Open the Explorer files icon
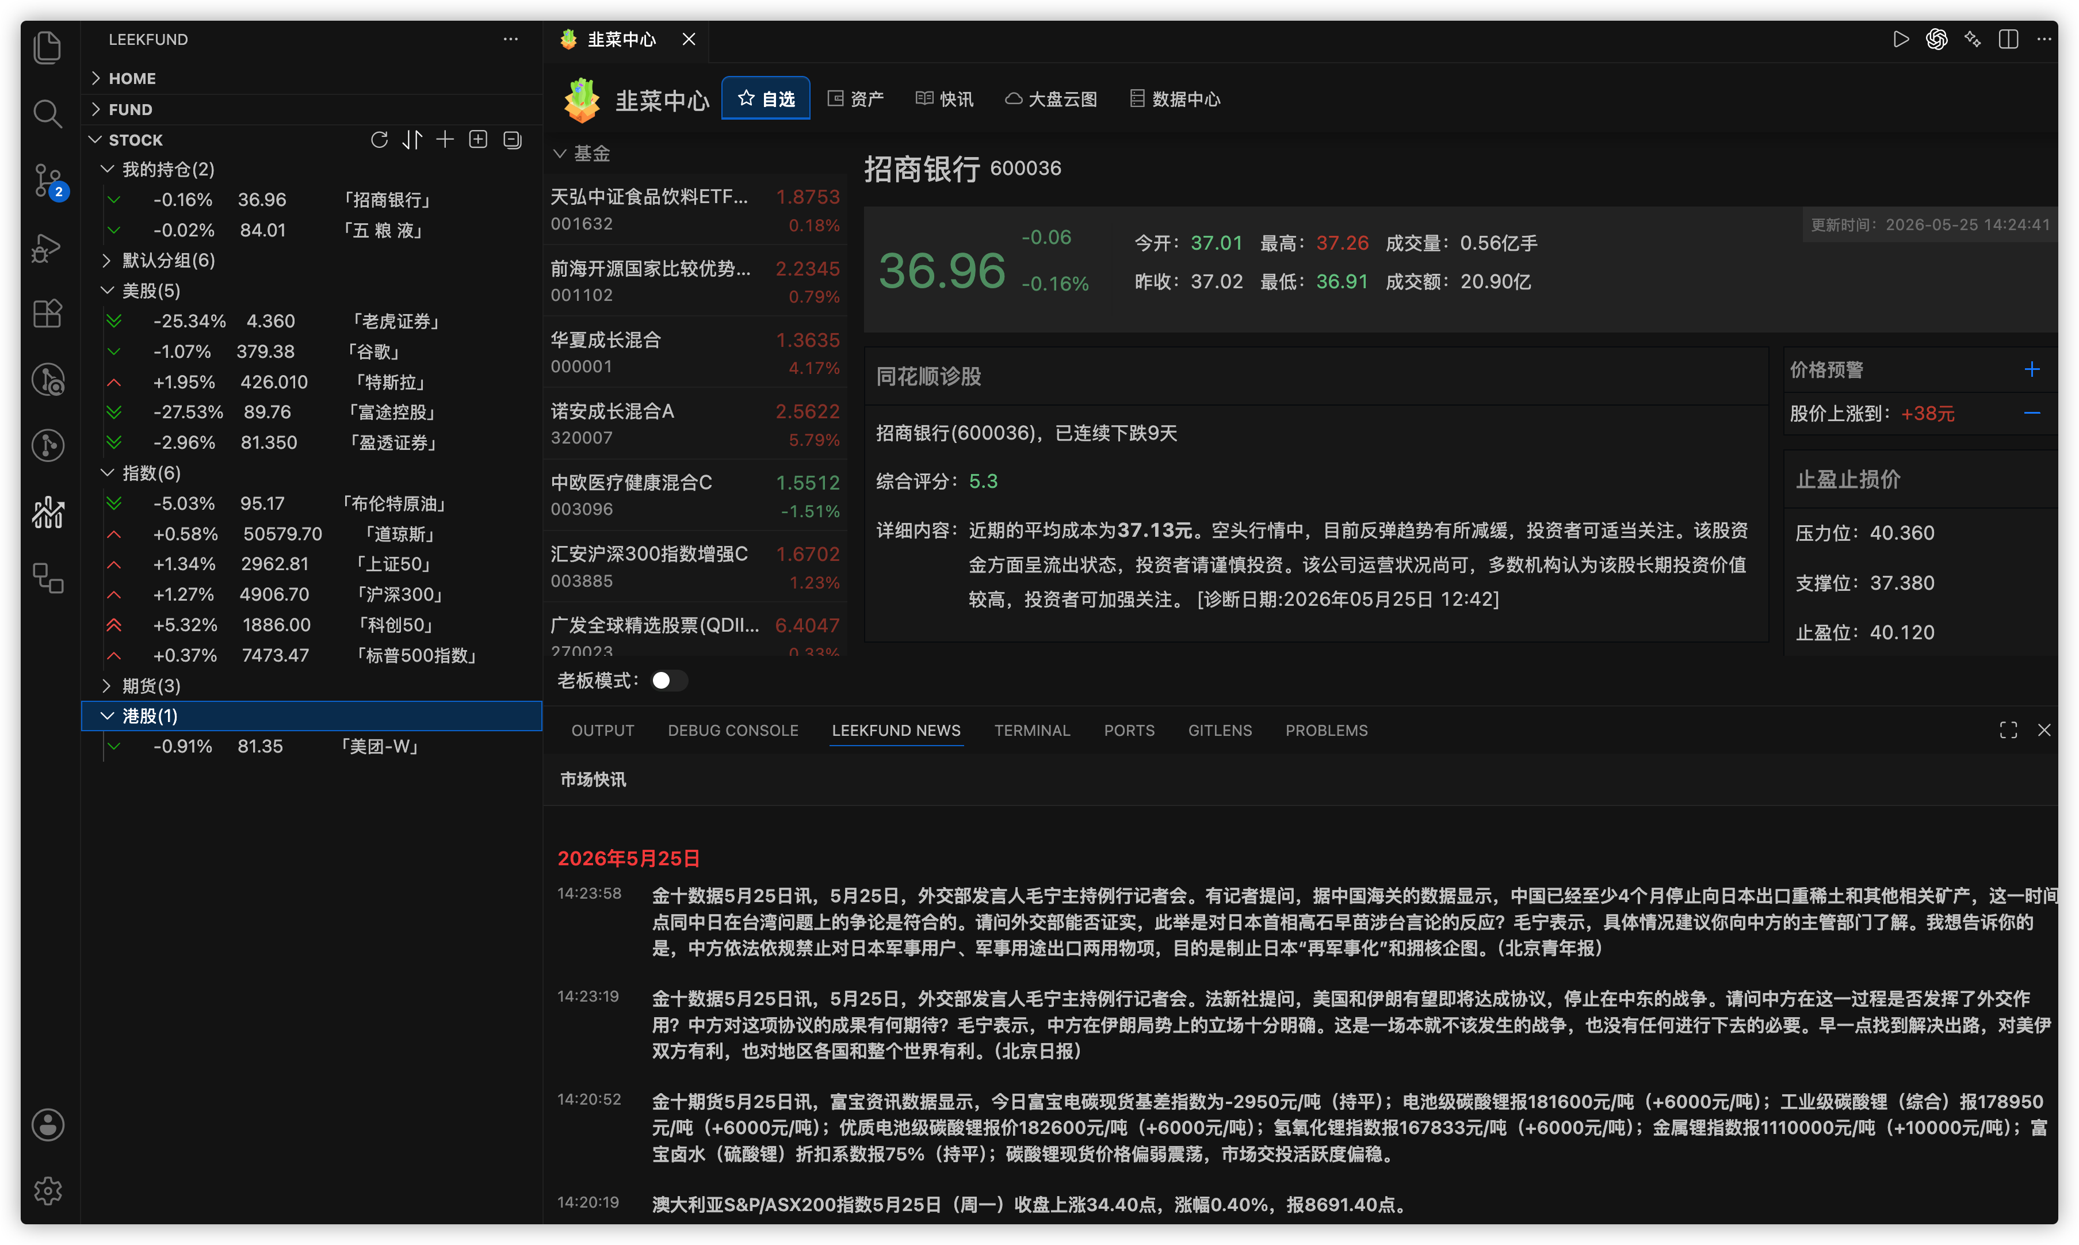 click(48, 47)
